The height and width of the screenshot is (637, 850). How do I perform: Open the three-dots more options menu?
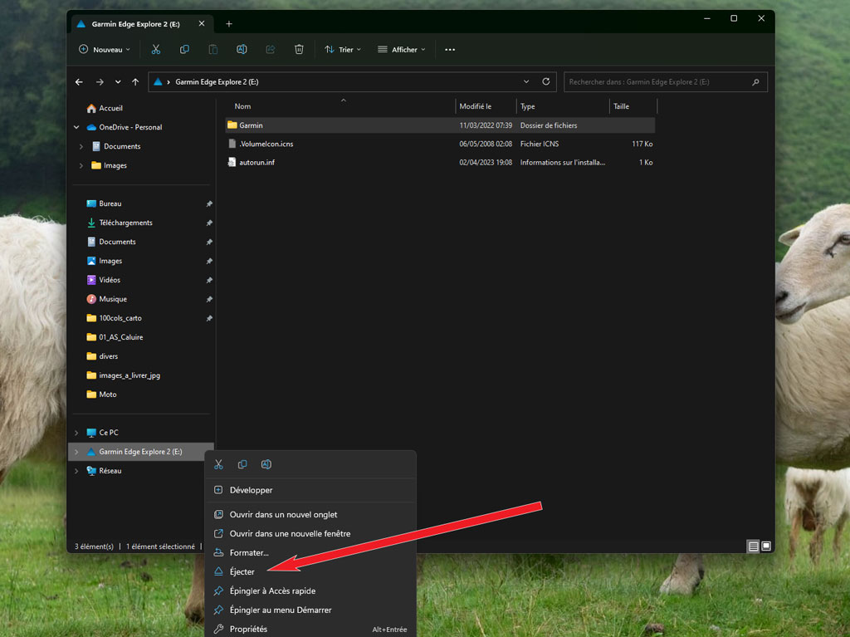(x=450, y=50)
